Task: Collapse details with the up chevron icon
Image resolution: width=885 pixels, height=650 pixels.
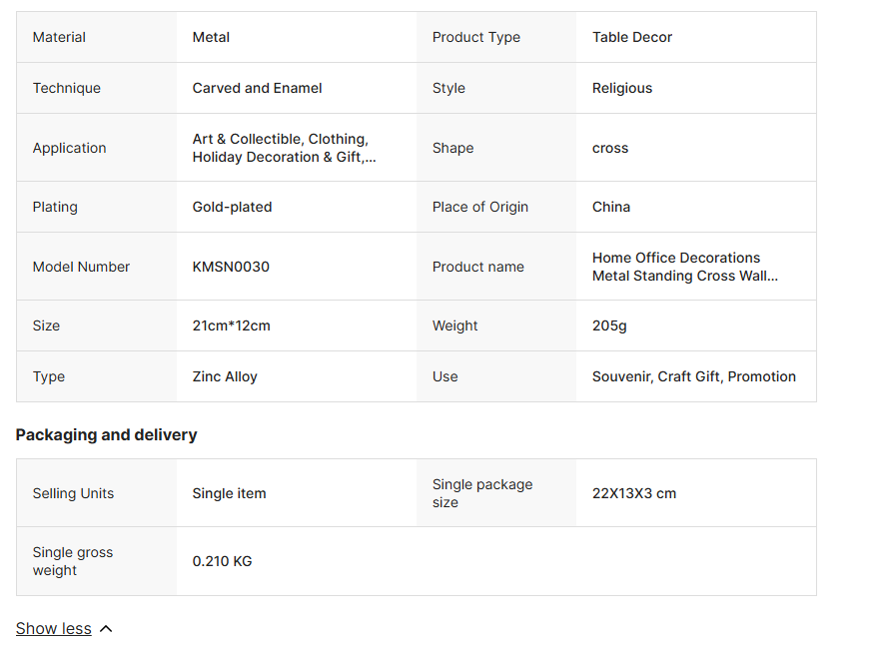Action: [107, 629]
